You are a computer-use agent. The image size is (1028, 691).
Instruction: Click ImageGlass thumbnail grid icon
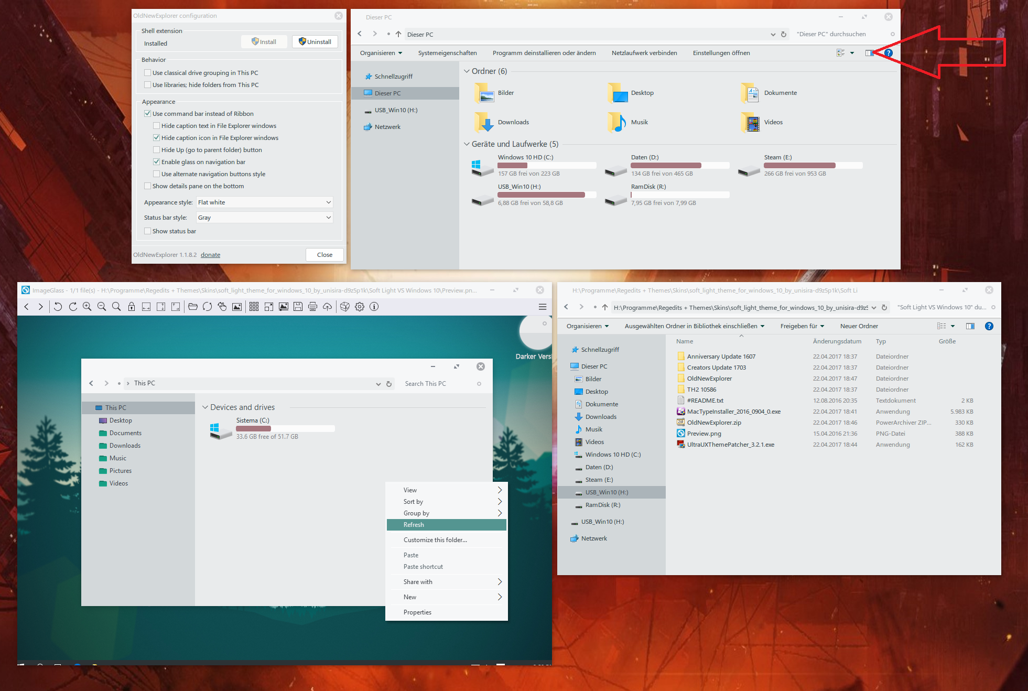pyautogui.click(x=254, y=307)
